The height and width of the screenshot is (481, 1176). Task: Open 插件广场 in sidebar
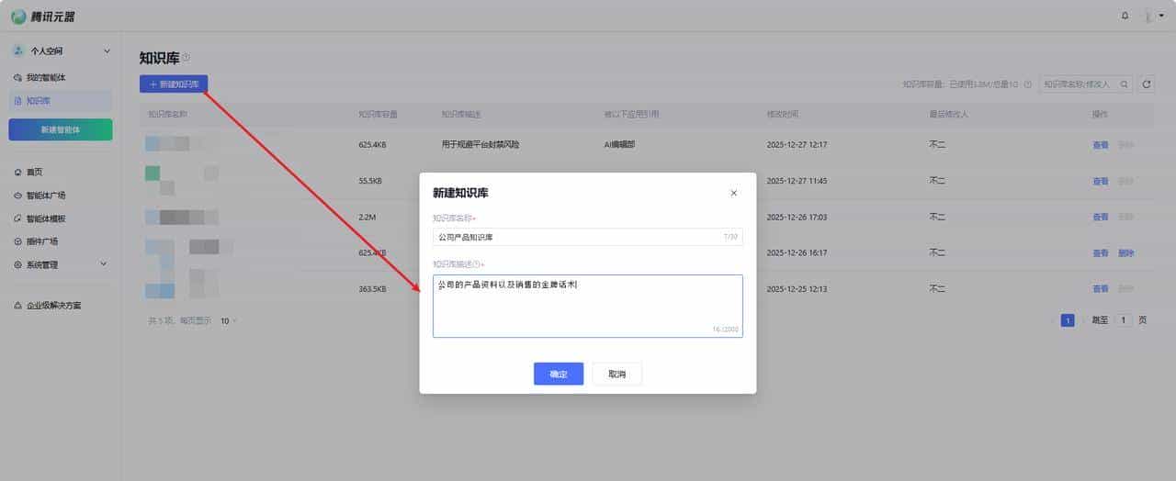41,241
